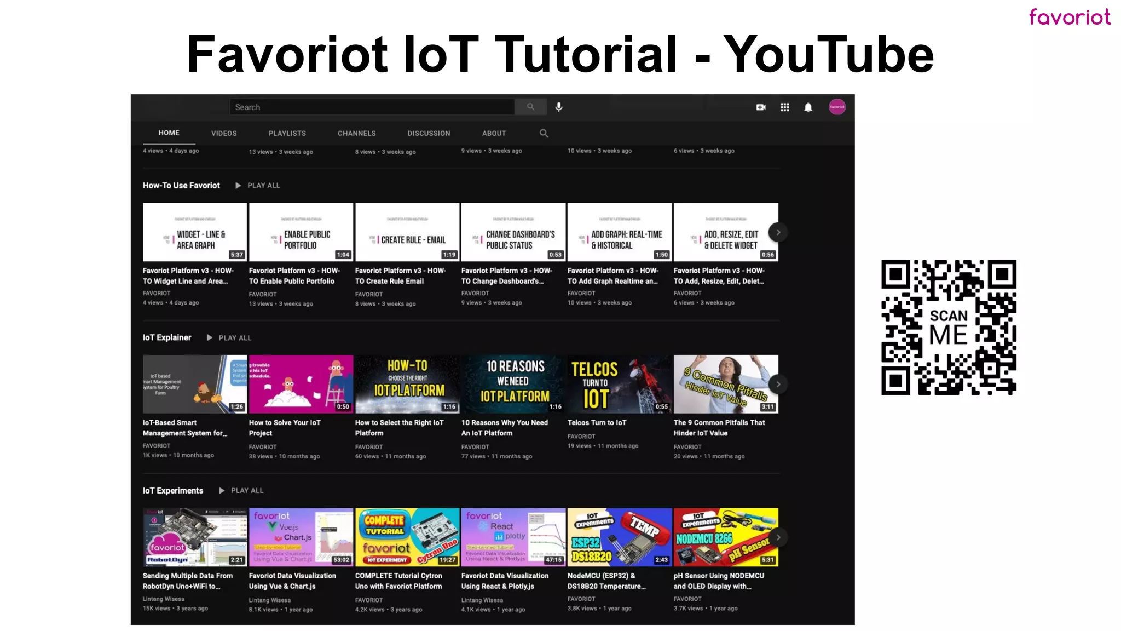Image resolution: width=1121 pixels, height=631 pixels.
Task: Click PLAY ALL for How-To Use Favoriot
Action: [x=263, y=186]
